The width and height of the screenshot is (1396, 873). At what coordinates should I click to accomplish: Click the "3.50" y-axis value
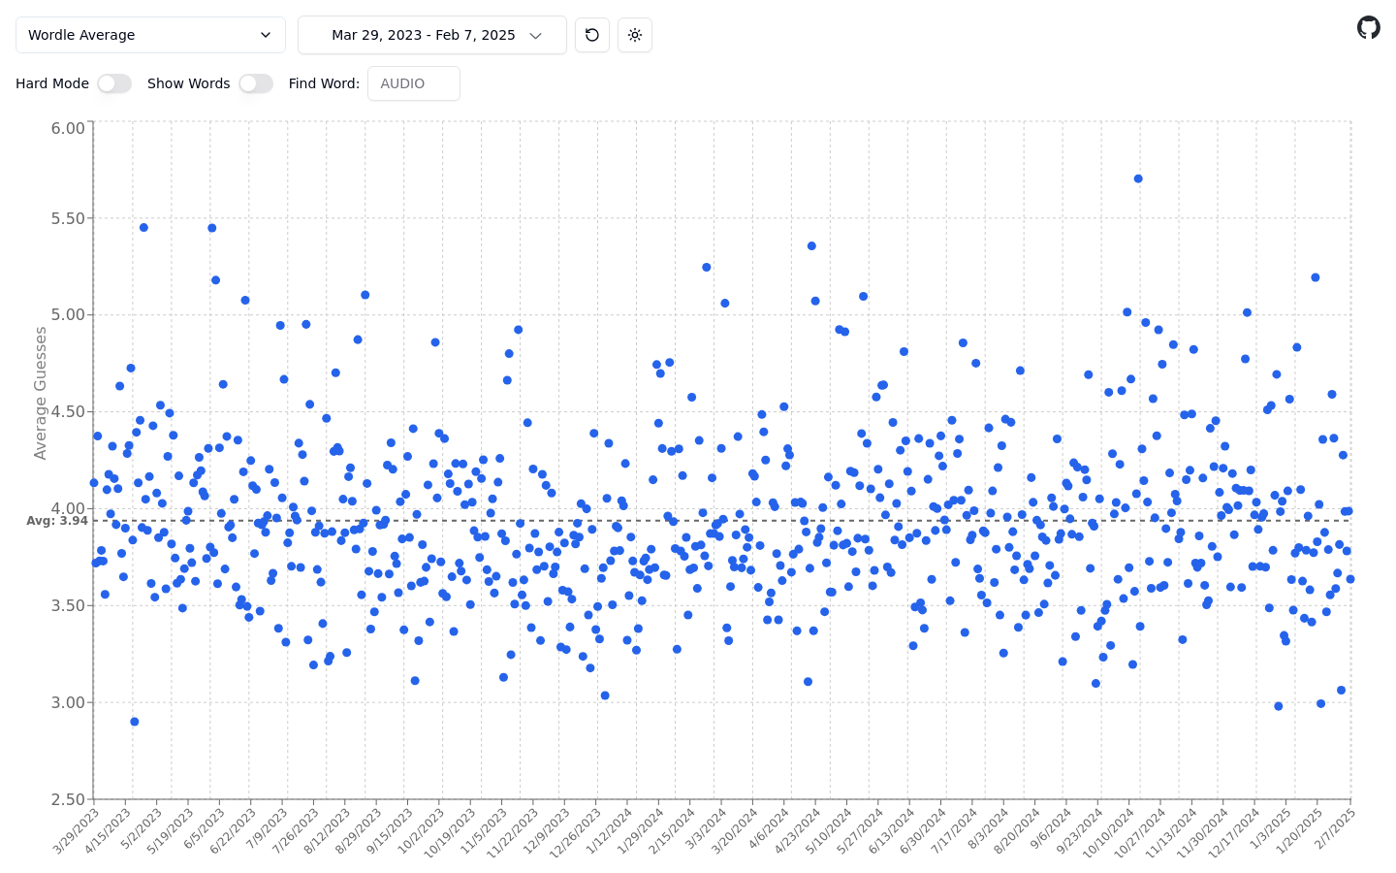pyautogui.click(x=68, y=606)
